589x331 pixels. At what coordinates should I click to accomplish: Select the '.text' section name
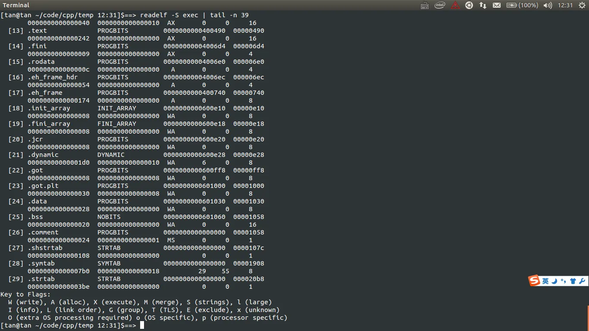(37, 31)
